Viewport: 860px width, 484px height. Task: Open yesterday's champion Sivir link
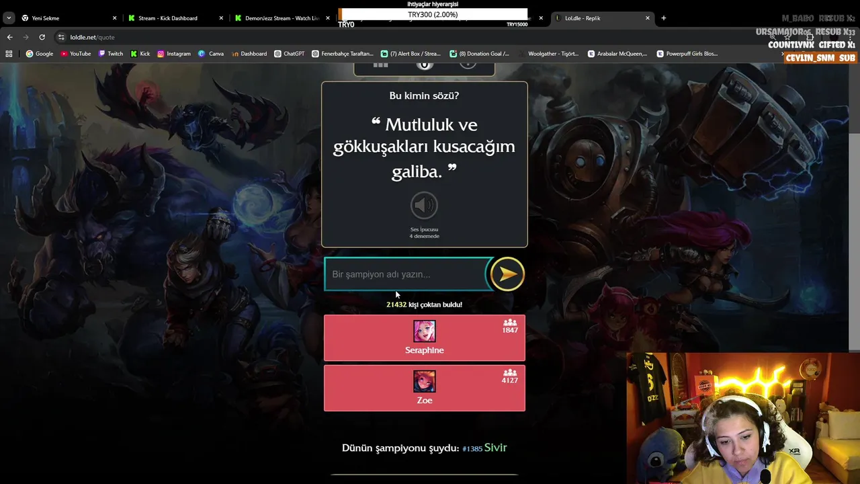pos(495,448)
